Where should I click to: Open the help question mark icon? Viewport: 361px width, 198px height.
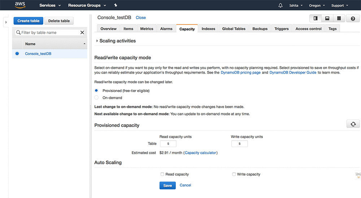(x=353, y=19)
